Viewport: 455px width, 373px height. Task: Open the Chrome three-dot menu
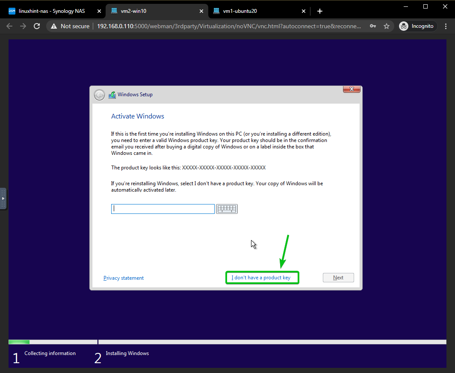tap(446, 26)
